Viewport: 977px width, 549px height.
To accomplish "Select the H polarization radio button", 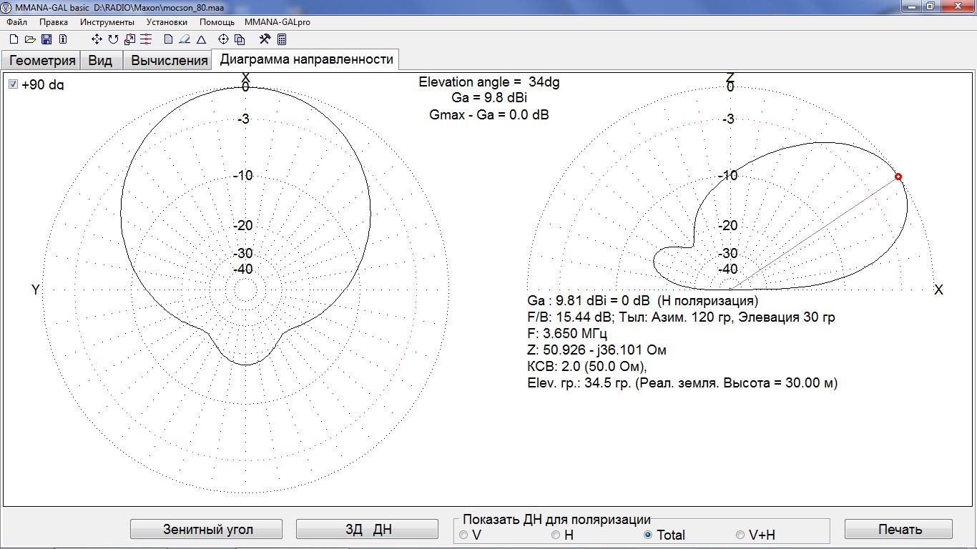I will click(x=556, y=535).
